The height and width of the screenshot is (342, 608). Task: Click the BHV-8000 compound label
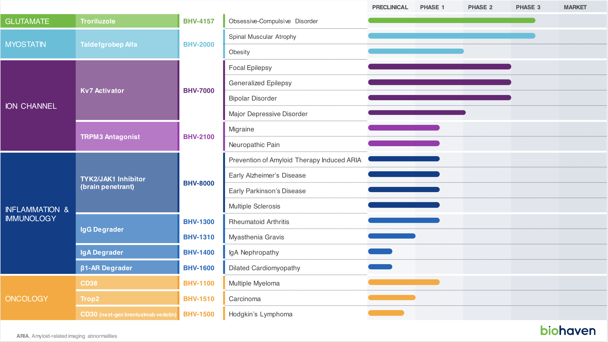[x=199, y=183]
